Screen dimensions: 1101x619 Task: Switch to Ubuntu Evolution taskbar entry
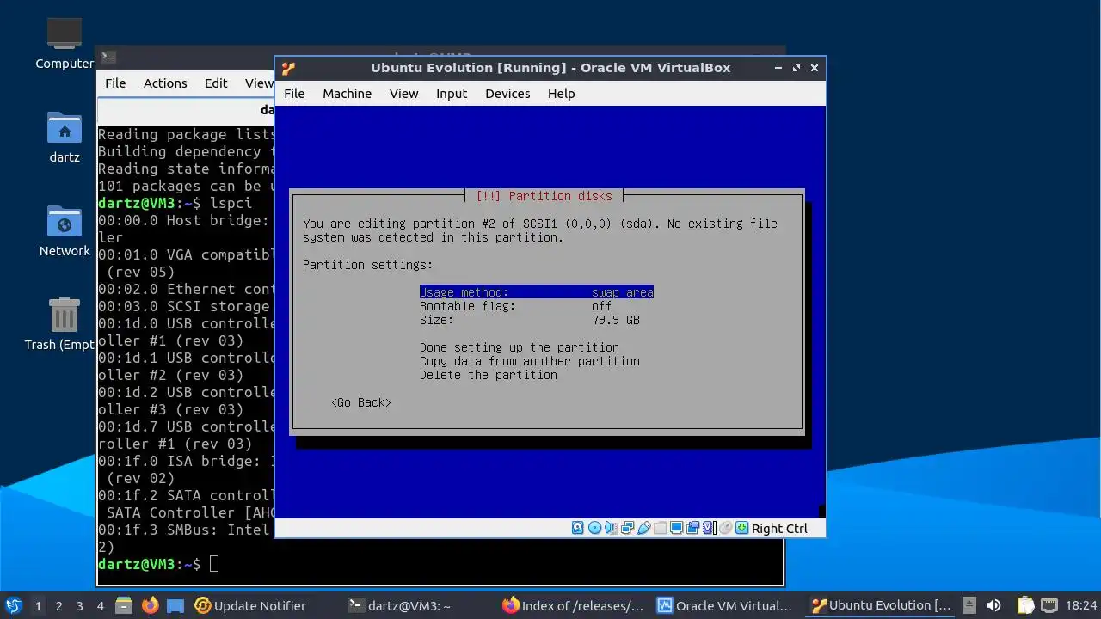click(x=882, y=605)
